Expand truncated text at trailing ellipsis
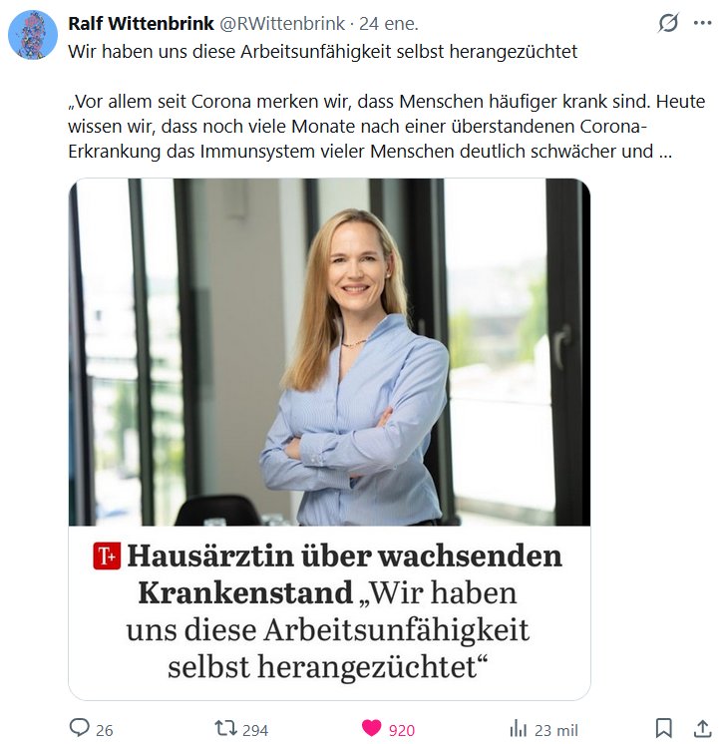This screenshot has width=722, height=744. pos(665,152)
